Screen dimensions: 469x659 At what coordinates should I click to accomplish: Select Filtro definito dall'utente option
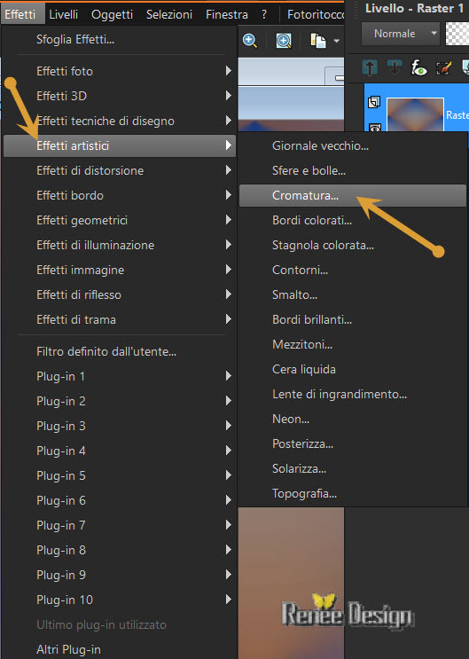pos(106,351)
